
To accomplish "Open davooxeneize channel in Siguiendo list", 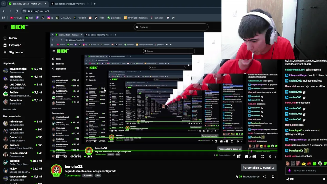I will pyautogui.click(x=23, y=70).
